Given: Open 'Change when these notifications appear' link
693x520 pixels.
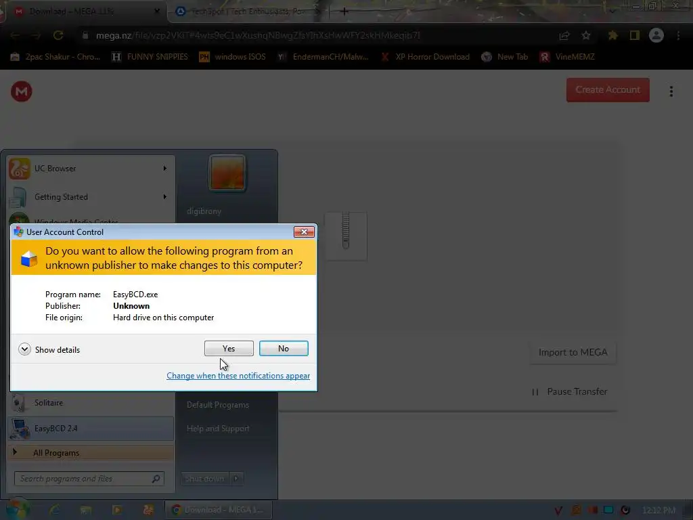Looking at the screenshot, I should [238, 376].
